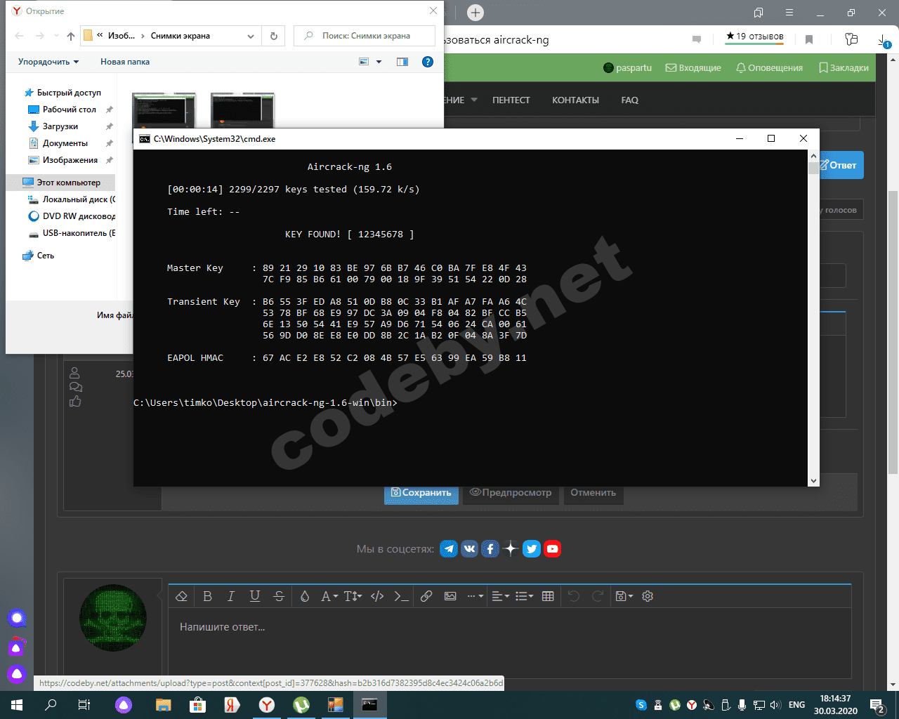Toggle bold formatting in the reply editor
This screenshot has height=719, width=899.
[x=207, y=596]
